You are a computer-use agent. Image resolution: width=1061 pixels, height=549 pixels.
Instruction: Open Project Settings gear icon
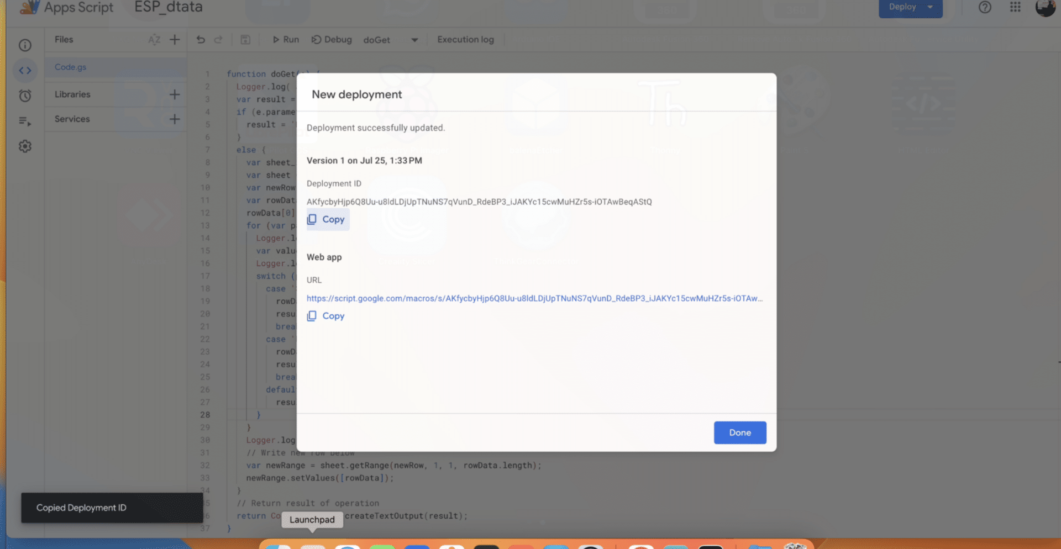[x=25, y=146]
